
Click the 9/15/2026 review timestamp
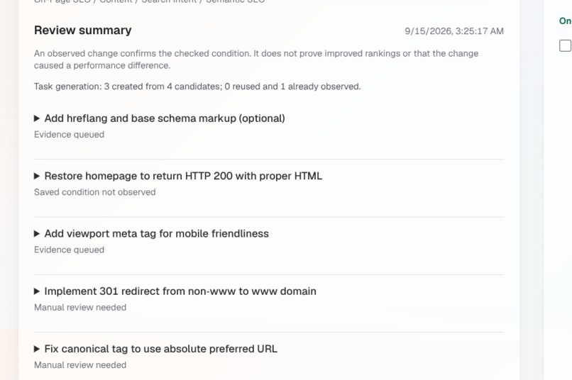(x=454, y=31)
